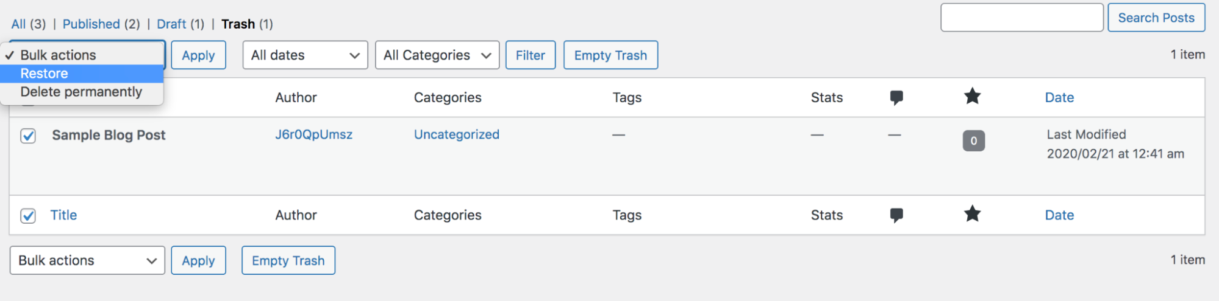Viewport: 1219px width, 301px height.
Task: Click the Search Posts button
Action: 1156,18
